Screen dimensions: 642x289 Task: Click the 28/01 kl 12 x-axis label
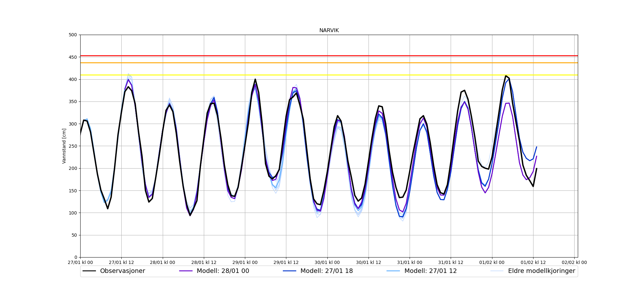[x=204, y=262]
